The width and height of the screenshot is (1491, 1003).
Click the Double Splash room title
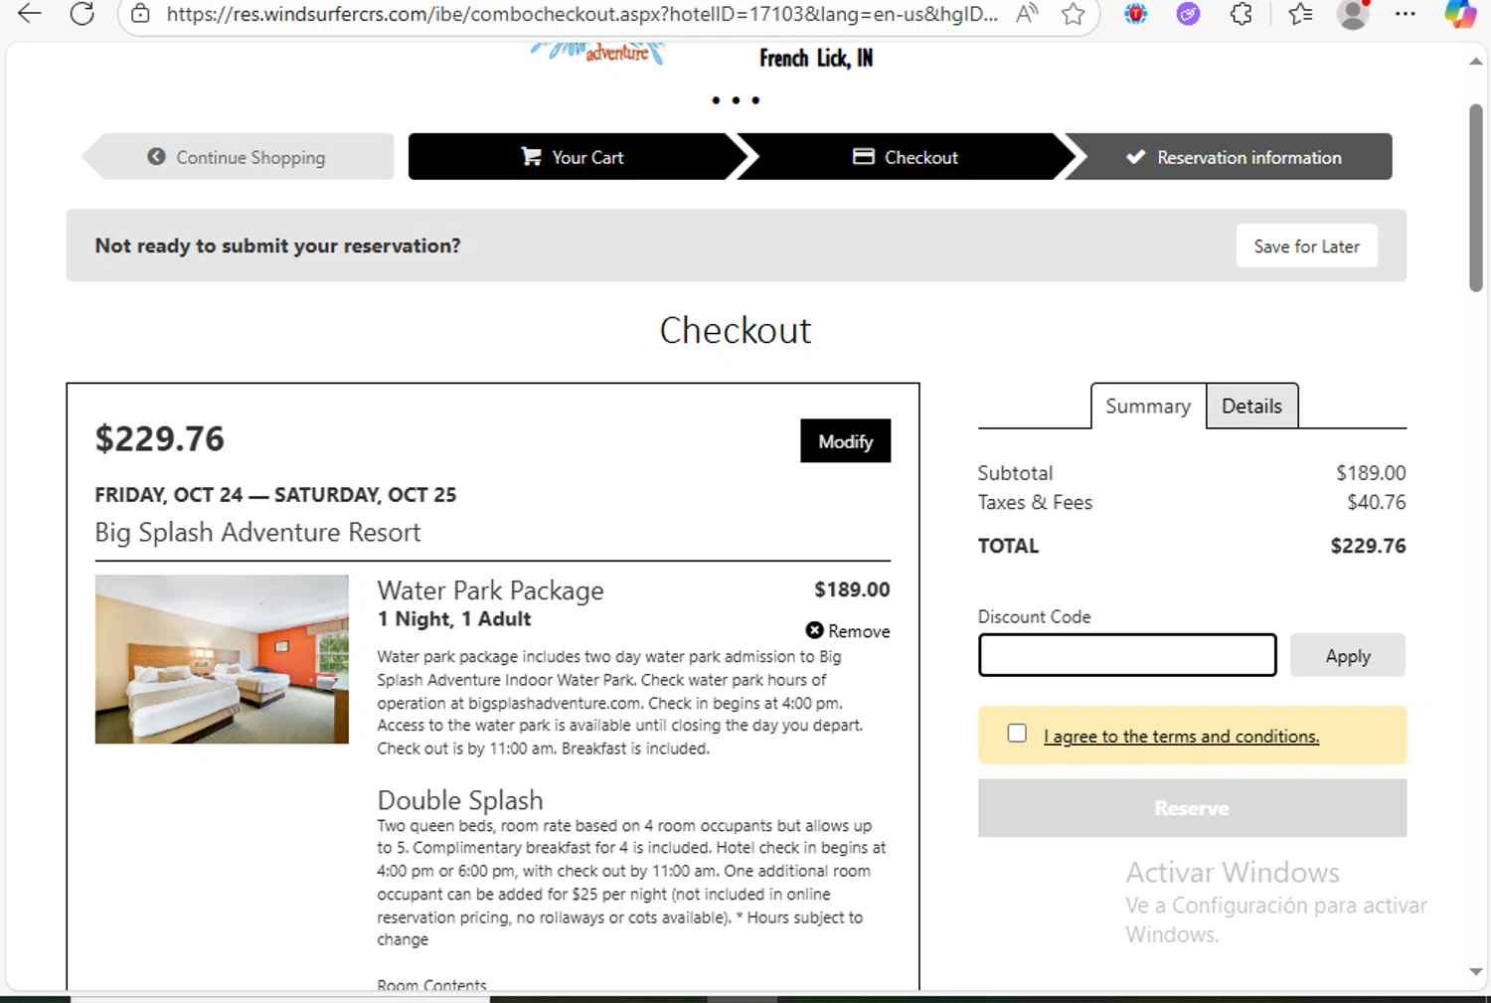click(x=460, y=800)
